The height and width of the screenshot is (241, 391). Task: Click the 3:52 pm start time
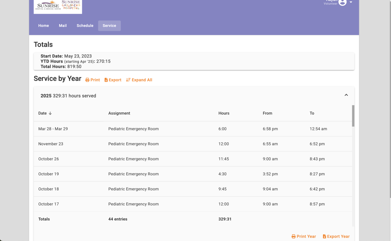pos(270,174)
